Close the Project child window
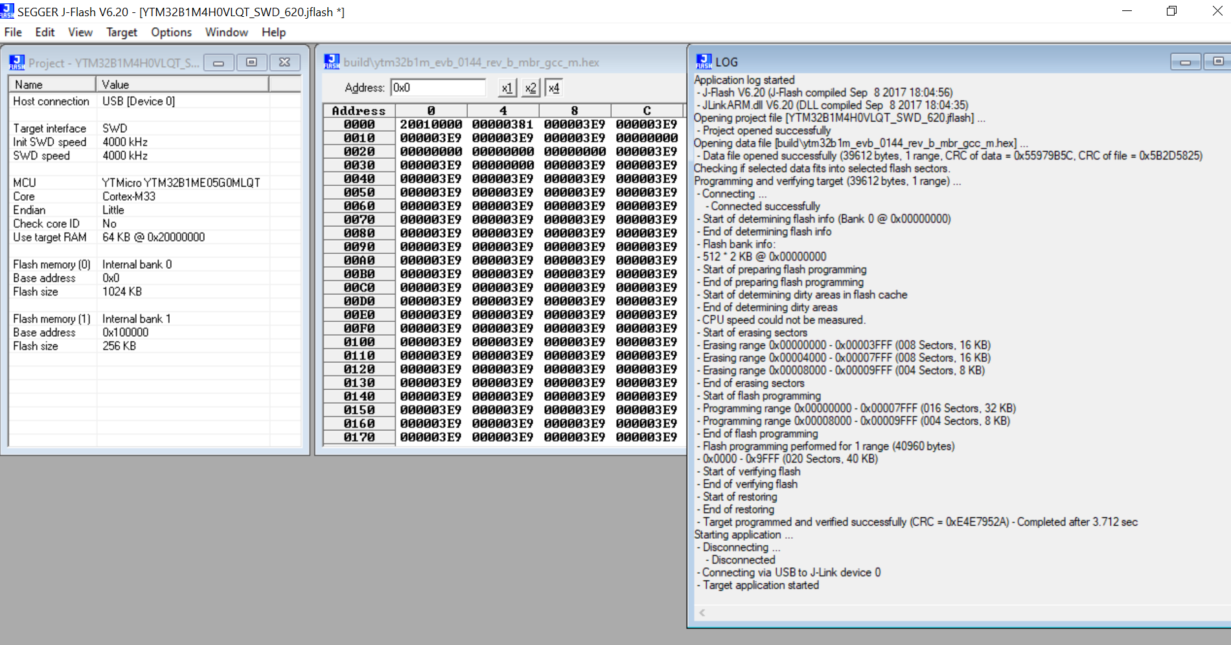Viewport: 1231px width, 645px height. click(x=284, y=62)
